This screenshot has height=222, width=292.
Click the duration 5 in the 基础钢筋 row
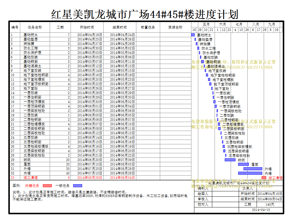[x=69, y=62]
